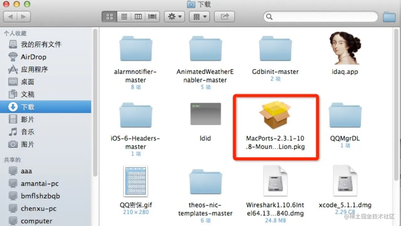The height and width of the screenshot is (226, 401).
Task: Select shared computer chenxu-pc
Action: (46, 209)
